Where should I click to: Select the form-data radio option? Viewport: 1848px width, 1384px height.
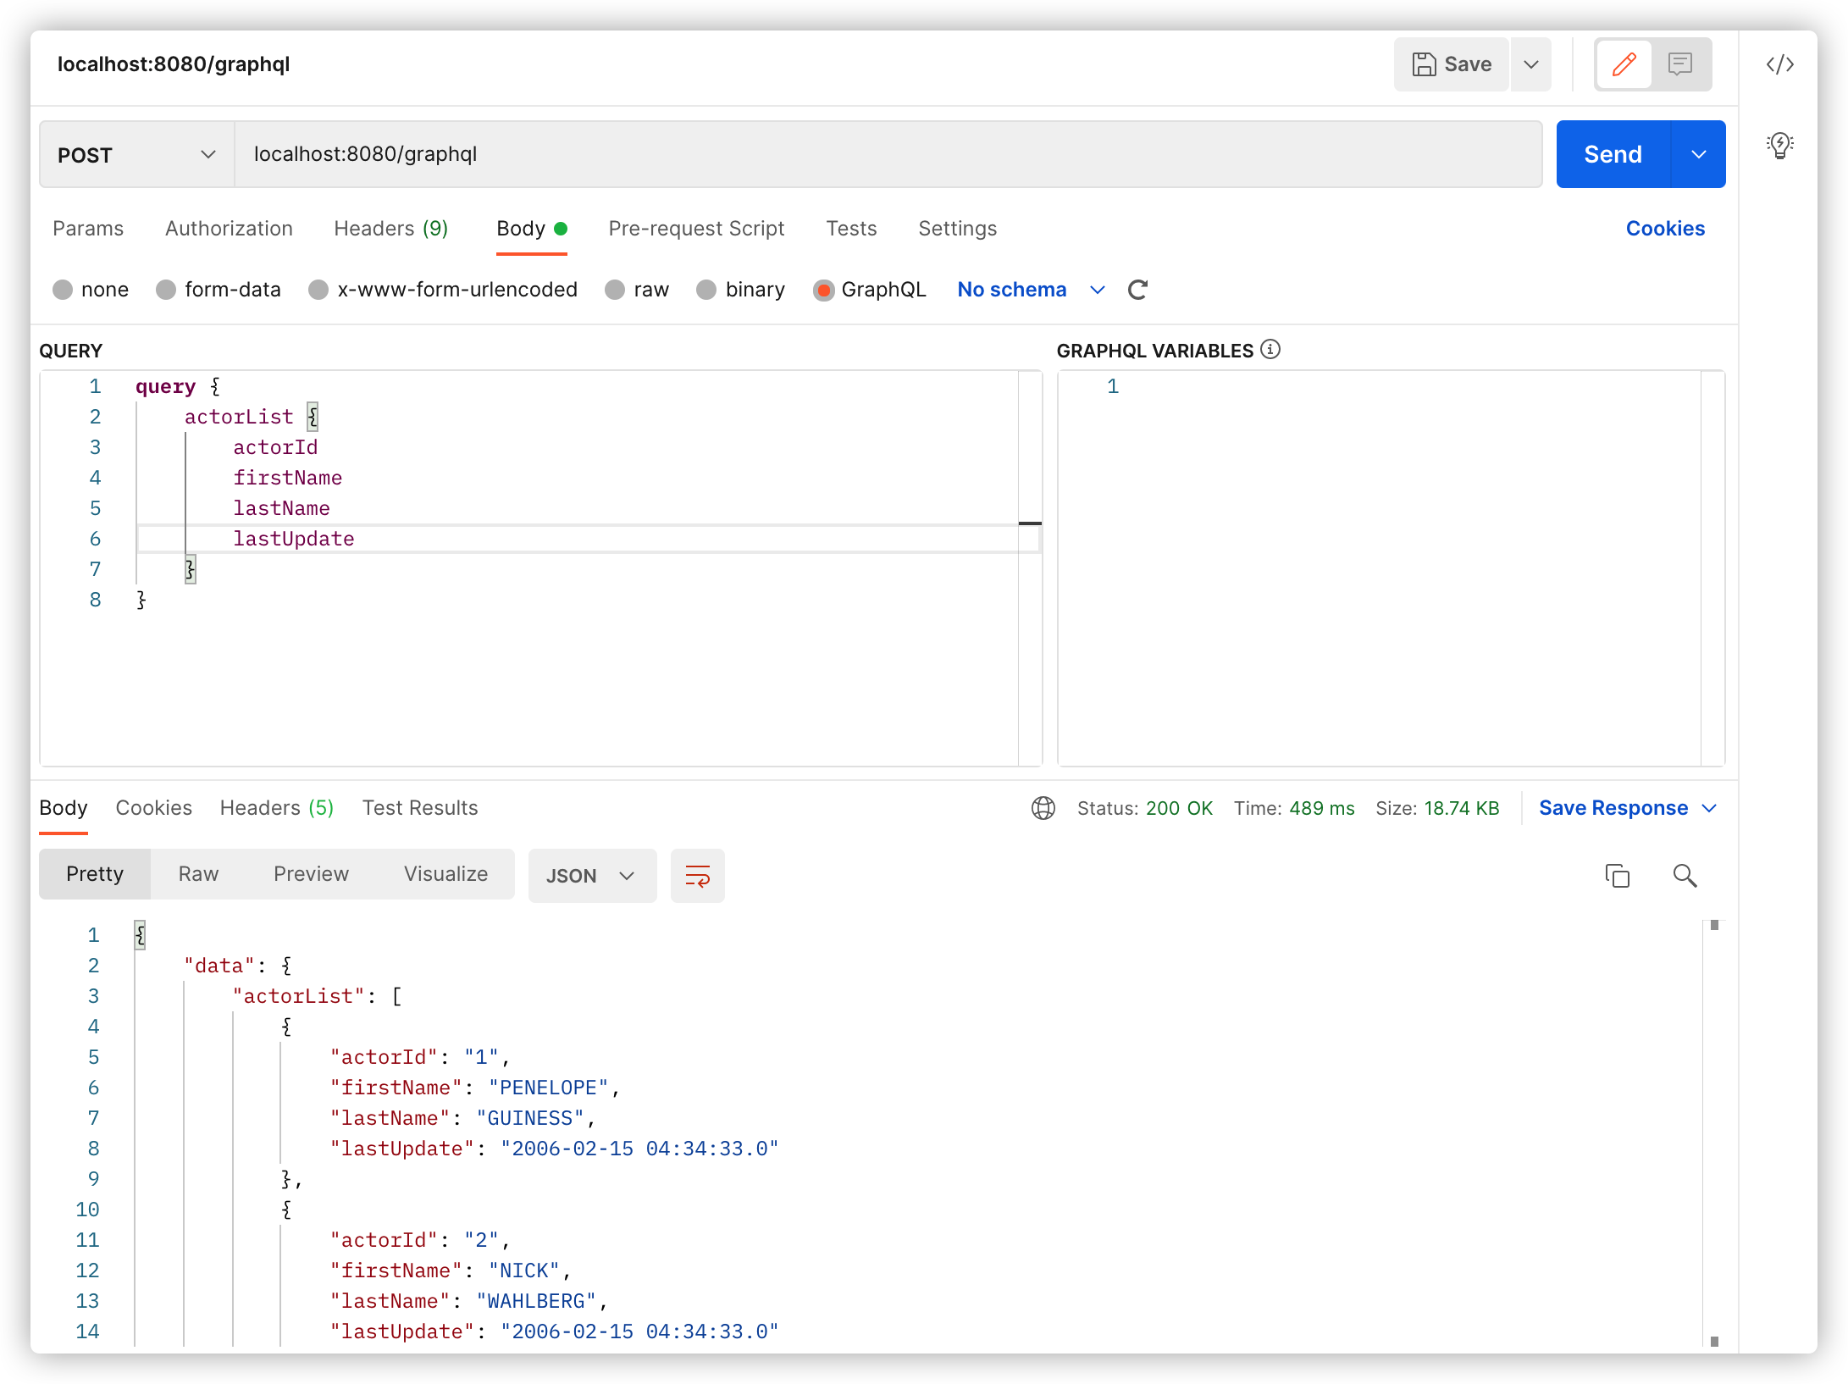pyautogui.click(x=166, y=290)
